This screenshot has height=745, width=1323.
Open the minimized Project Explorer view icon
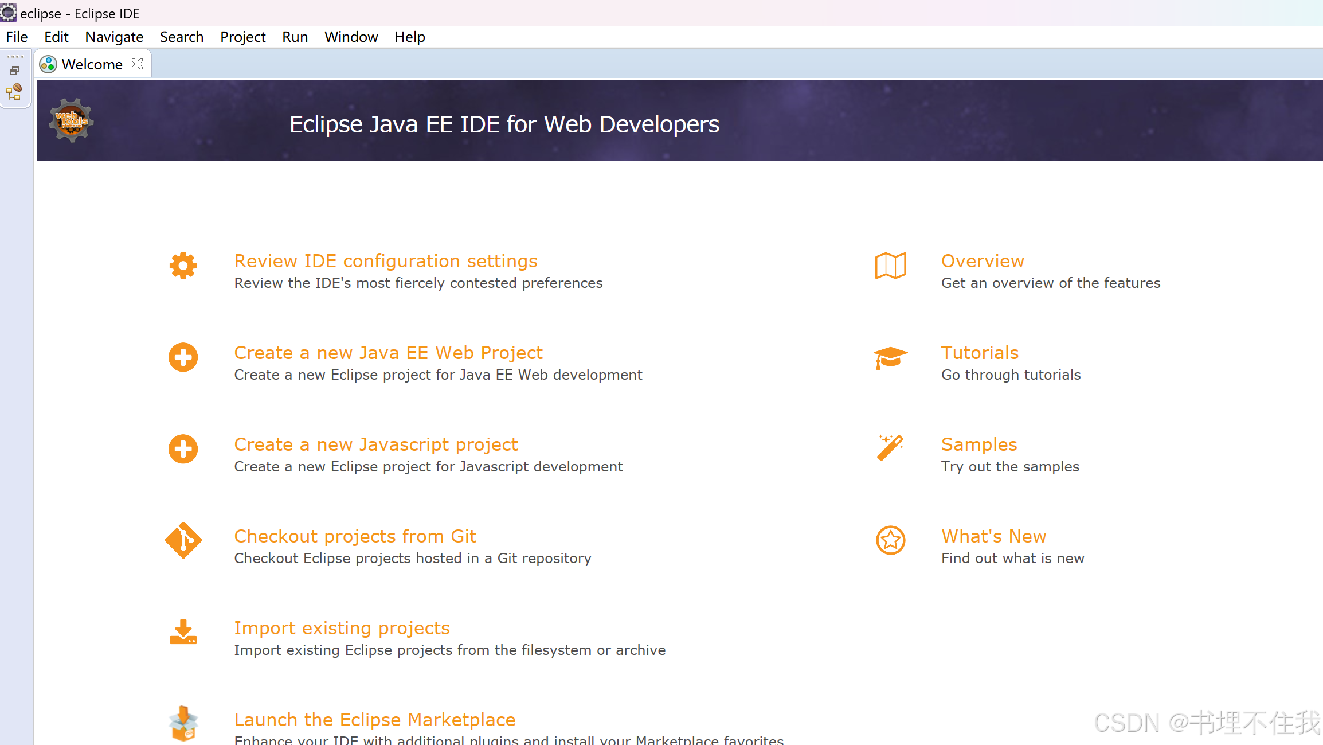tap(14, 92)
